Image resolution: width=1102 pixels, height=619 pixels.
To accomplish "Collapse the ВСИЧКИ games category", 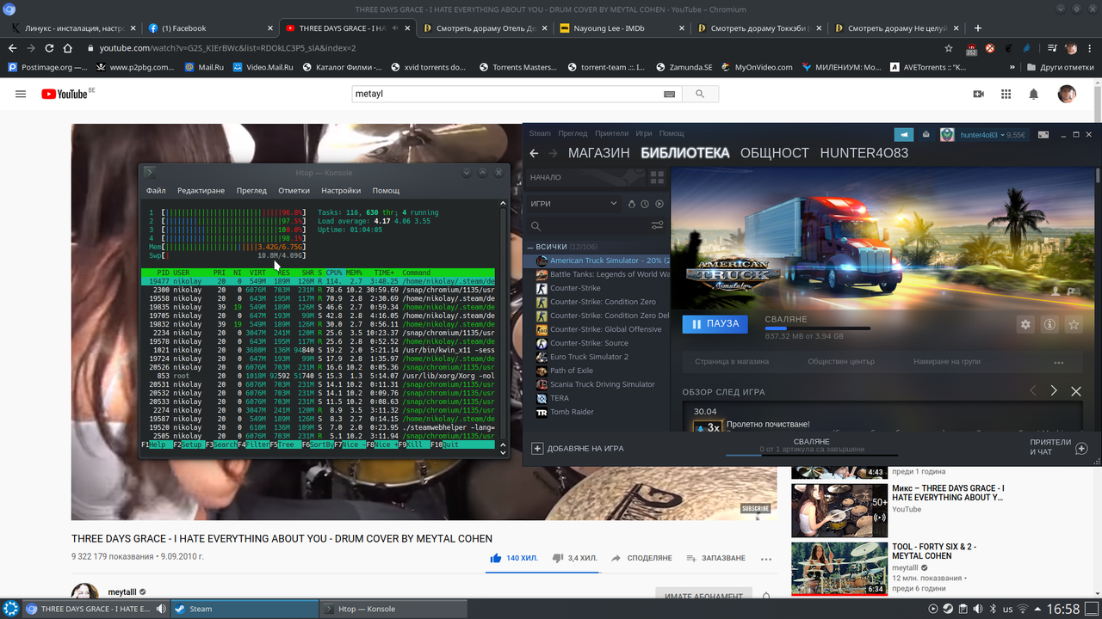I will tap(530, 247).
